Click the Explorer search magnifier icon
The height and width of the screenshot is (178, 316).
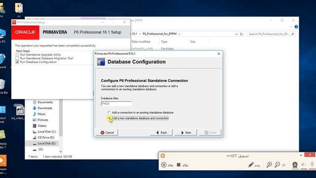pyautogui.click(x=293, y=34)
